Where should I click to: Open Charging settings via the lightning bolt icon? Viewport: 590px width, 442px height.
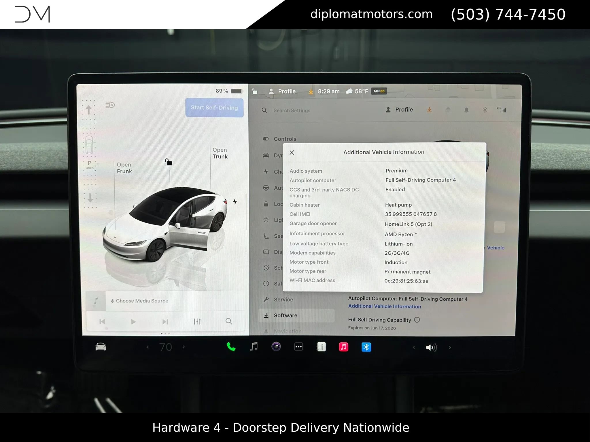266,172
